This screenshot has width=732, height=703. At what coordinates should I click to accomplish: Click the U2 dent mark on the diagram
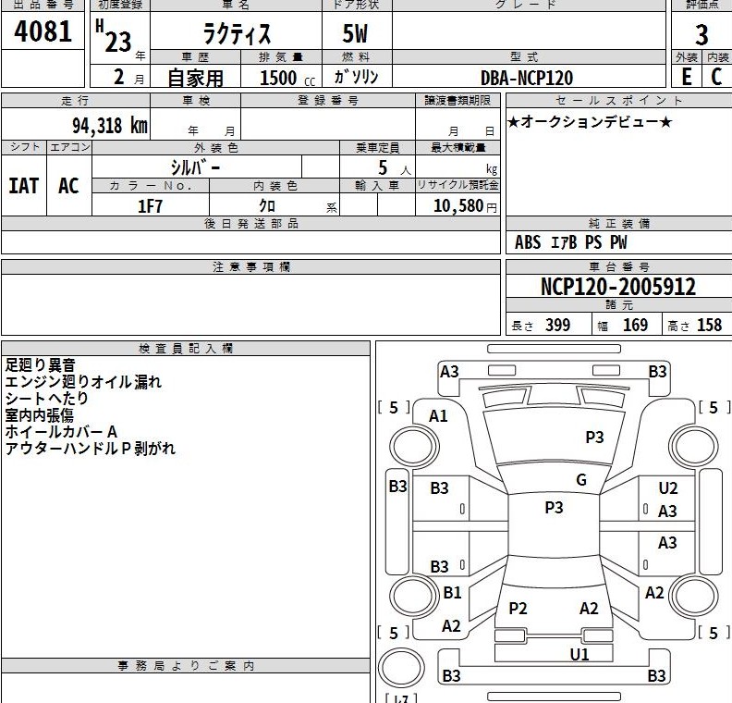click(x=667, y=488)
